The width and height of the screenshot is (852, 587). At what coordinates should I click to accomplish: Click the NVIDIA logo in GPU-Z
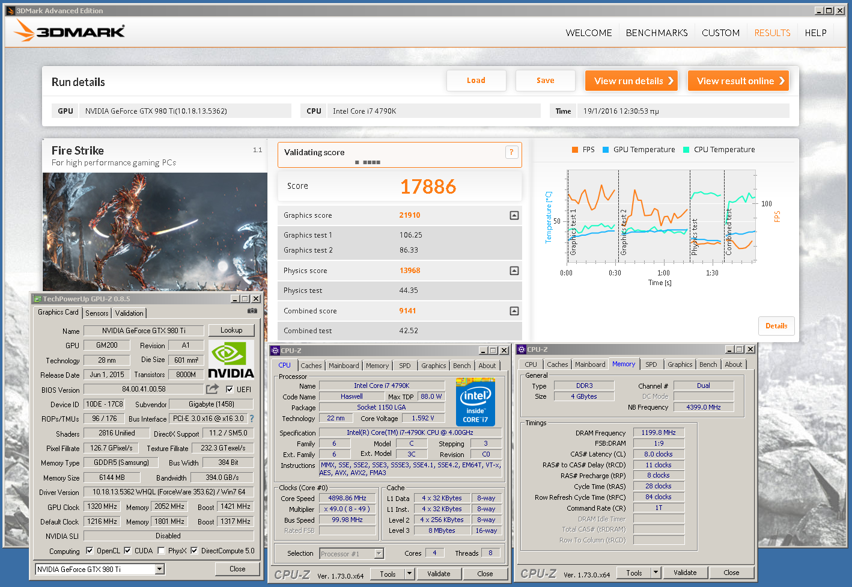pyautogui.click(x=231, y=360)
